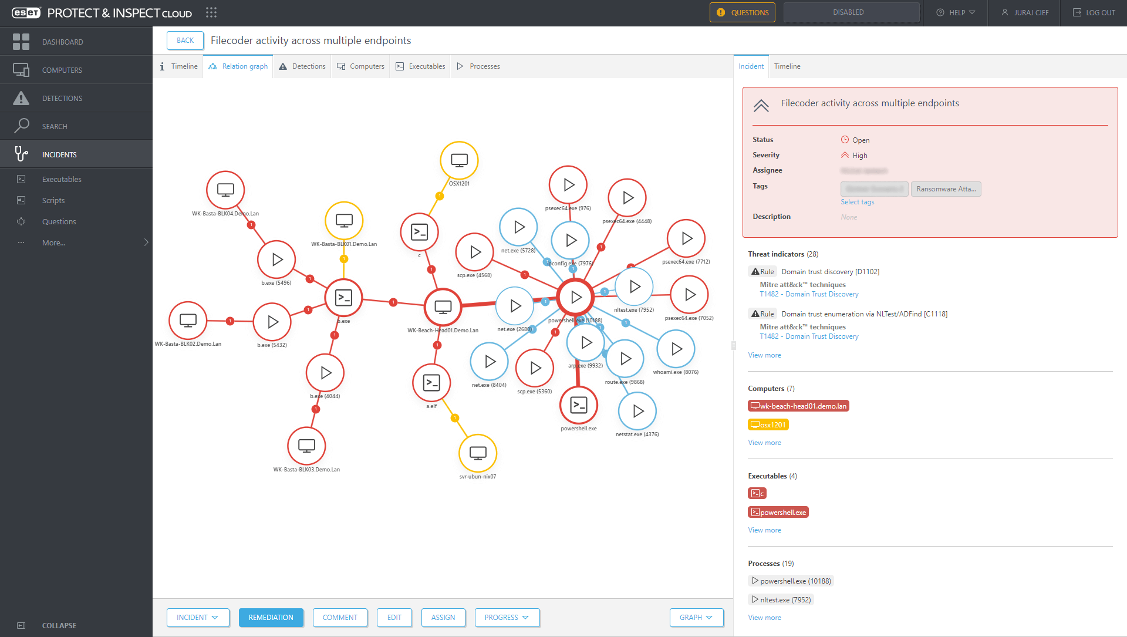
Task: Switch to the Detections tab
Action: pos(302,66)
